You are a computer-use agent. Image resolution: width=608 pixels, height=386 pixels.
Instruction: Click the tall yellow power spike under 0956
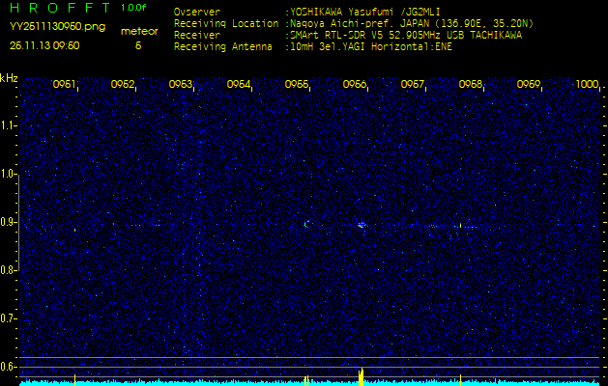click(x=361, y=376)
